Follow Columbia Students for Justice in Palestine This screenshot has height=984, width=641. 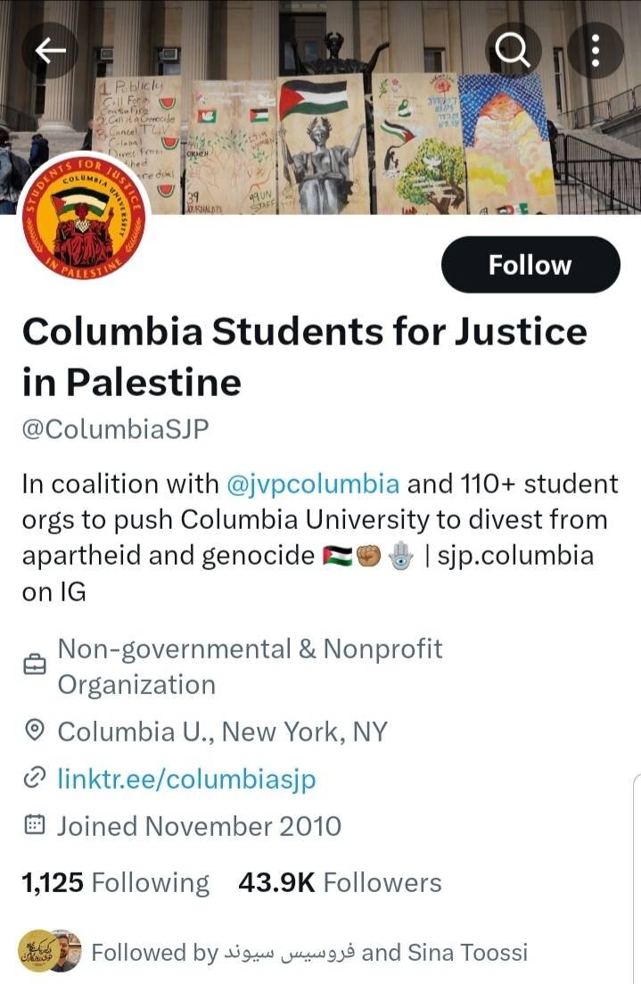(530, 265)
